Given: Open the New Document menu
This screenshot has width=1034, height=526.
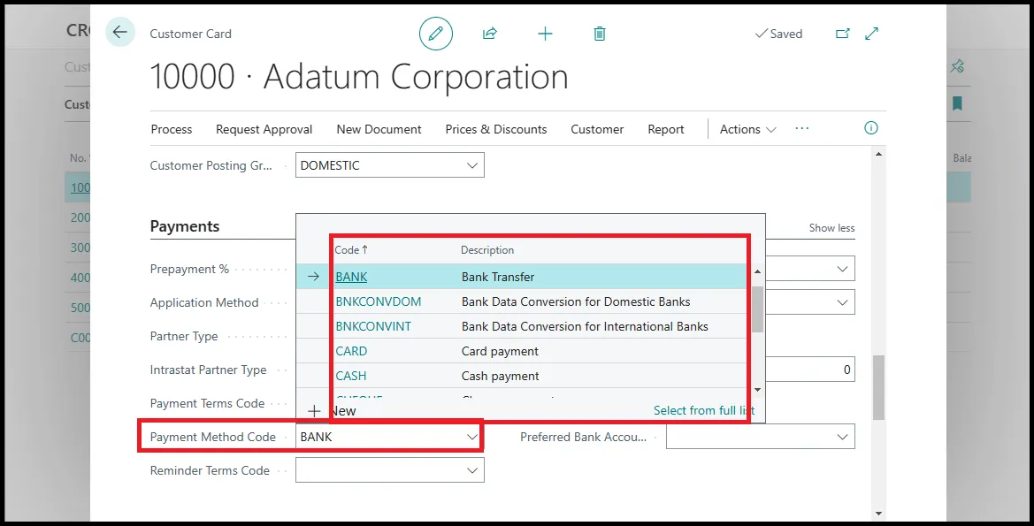Looking at the screenshot, I should click(x=379, y=129).
